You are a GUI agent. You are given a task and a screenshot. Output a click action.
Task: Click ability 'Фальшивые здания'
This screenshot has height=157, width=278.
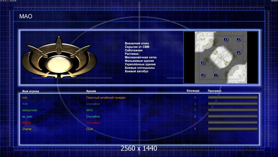tap(139, 61)
